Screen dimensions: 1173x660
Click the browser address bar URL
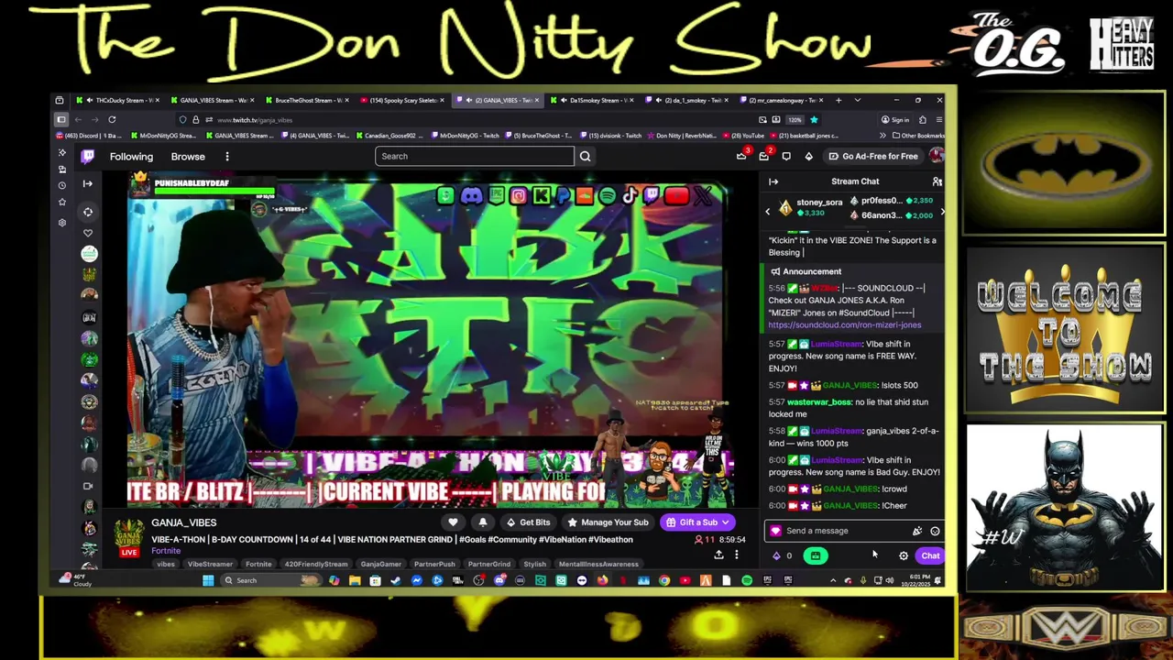pyautogui.click(x=255, y=120)
